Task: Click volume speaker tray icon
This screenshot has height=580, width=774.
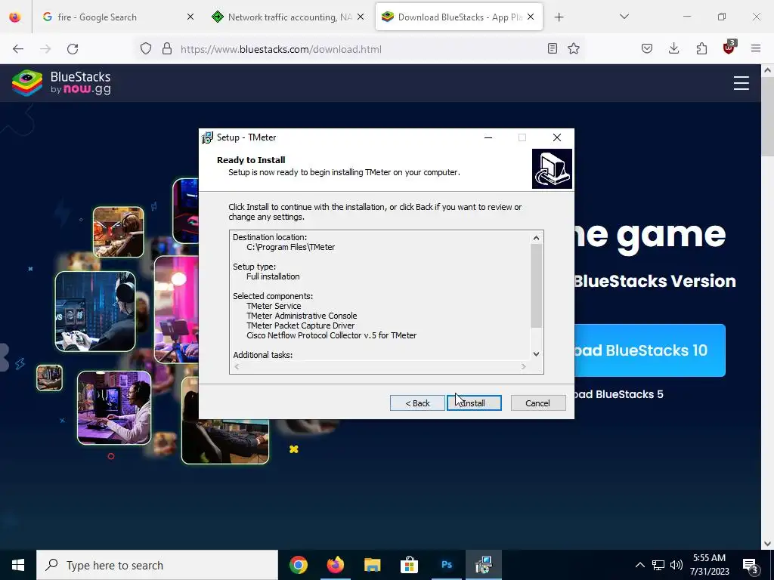Action: click(x=676, y=565)
